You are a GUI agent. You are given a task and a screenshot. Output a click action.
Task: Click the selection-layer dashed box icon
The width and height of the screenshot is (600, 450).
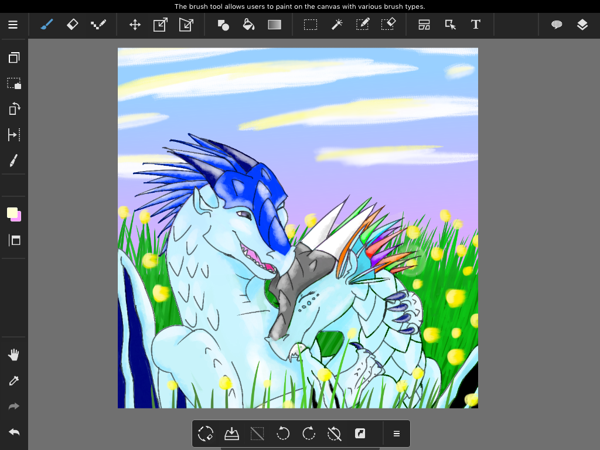[x=14, y=83]
